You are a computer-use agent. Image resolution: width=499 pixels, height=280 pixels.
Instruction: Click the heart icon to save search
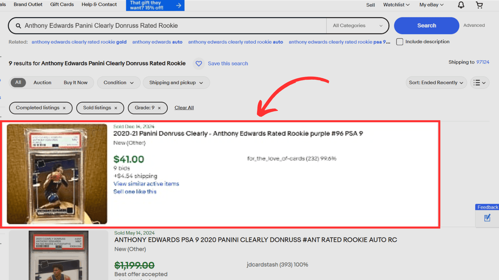click(x=199, y=63)
